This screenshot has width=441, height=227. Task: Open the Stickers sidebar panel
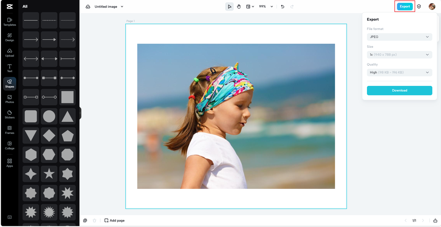10,115
